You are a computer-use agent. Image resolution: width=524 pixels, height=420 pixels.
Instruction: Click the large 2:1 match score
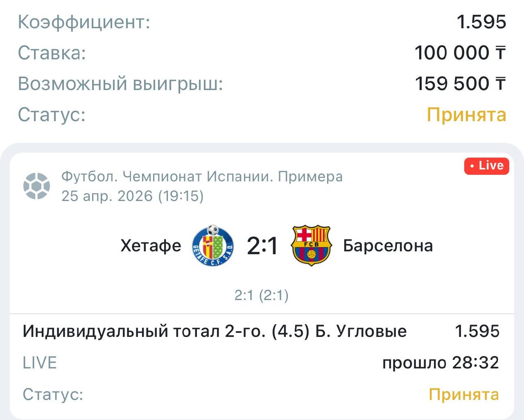coord(262,246)
